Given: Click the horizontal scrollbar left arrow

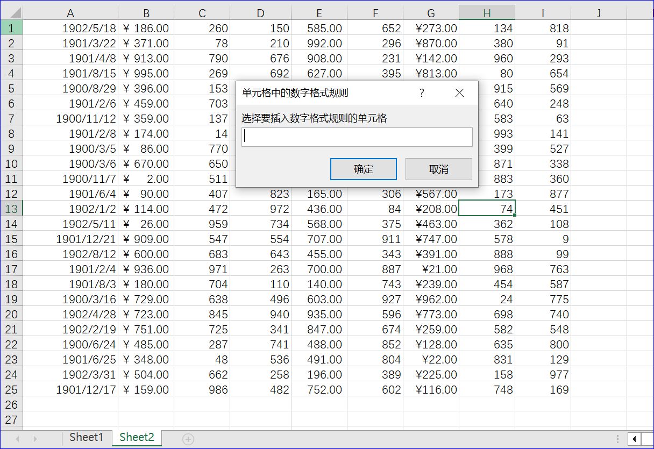Looking at the screenshot, I should point(635,439).
